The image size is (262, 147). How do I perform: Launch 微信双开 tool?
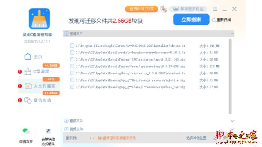pos(26,135)
